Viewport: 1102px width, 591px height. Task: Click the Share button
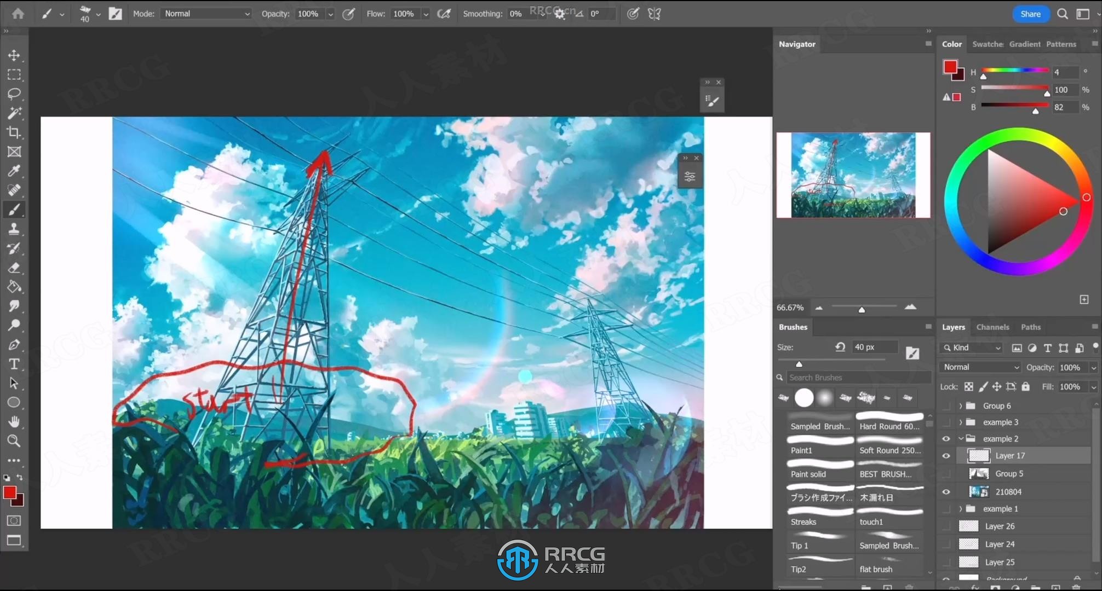point(1030,14)
